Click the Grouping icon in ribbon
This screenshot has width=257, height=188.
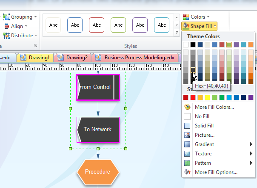6,17
